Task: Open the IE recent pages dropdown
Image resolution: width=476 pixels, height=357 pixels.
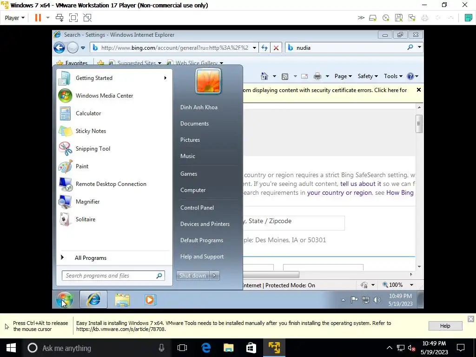Action: coord(83,48)
